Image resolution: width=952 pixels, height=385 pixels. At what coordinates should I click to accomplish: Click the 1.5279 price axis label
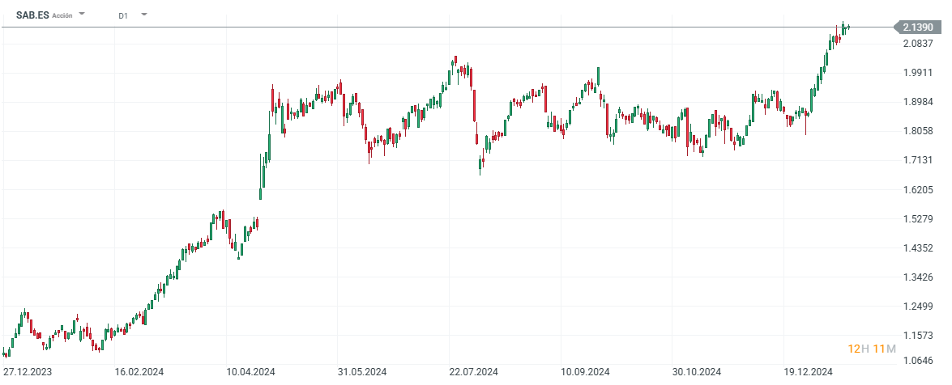pyautogui.click(x=919, y=219)
